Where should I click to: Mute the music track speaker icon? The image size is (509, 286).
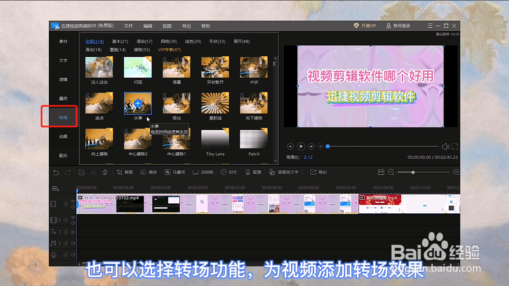[x=73, y=243]
